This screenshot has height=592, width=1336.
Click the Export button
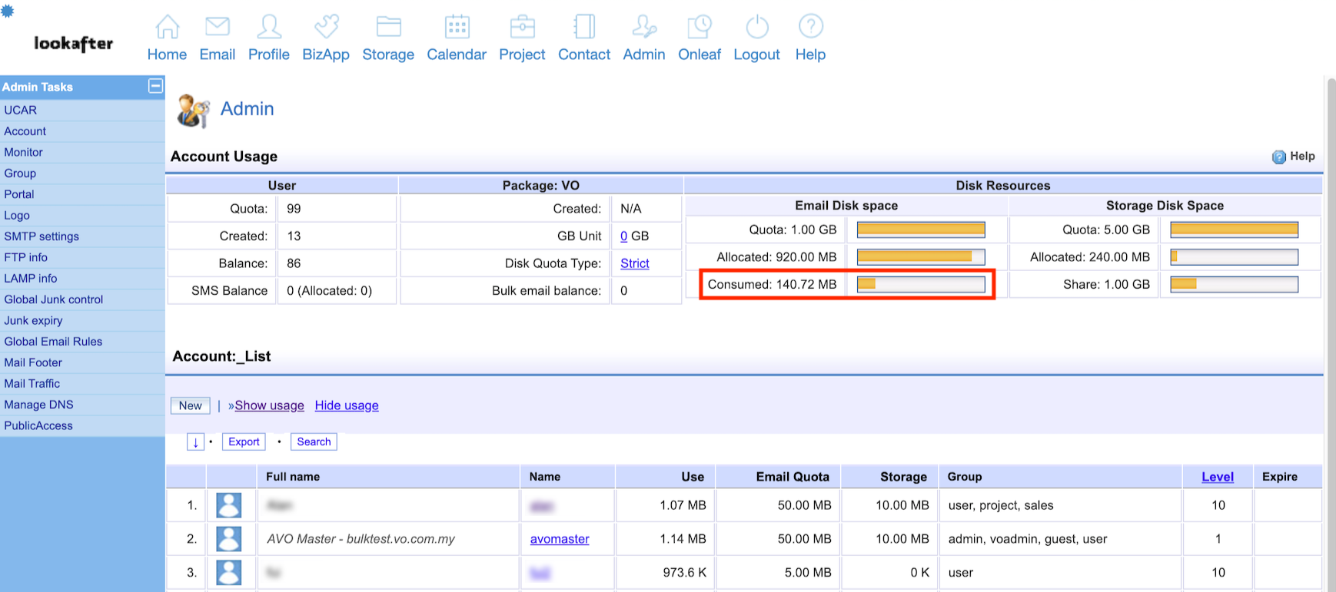pyautogui.click(x=244, y=442)
